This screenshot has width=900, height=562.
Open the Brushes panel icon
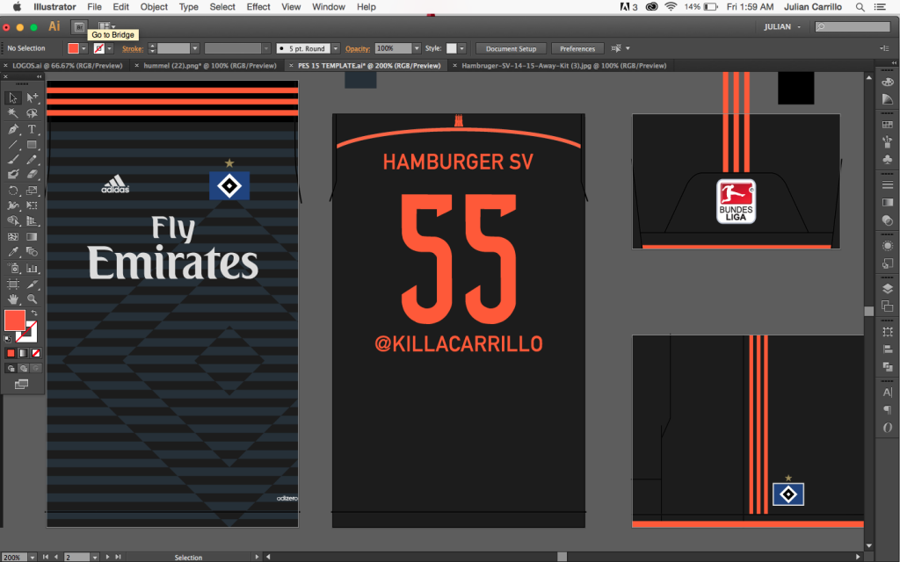888,141
